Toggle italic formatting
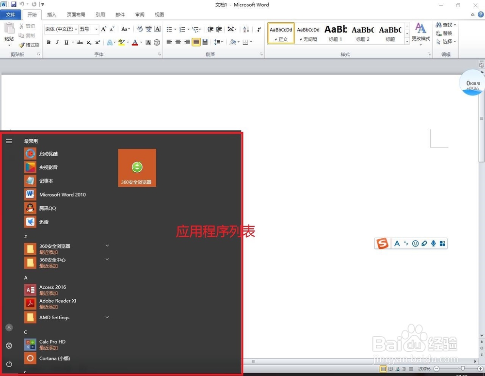Image resolution: width=485 pixels, height=376 pixels. click(58, 43)
